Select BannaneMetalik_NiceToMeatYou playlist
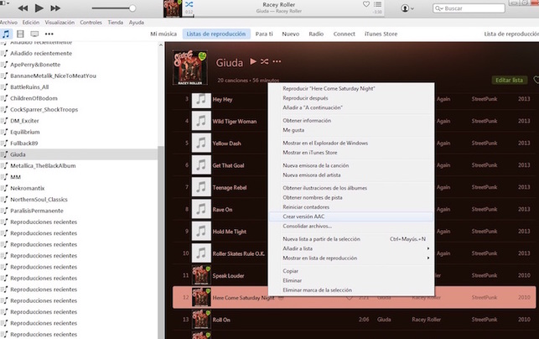This screenshot has height=339, width=539. pos(53,76)
